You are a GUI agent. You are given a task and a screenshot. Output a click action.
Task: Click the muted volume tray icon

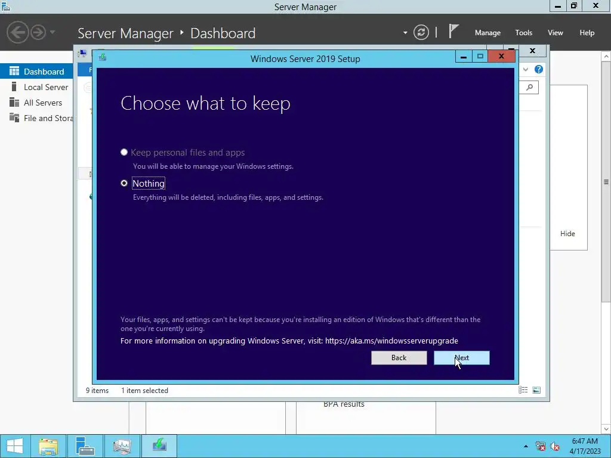[555, 446]
